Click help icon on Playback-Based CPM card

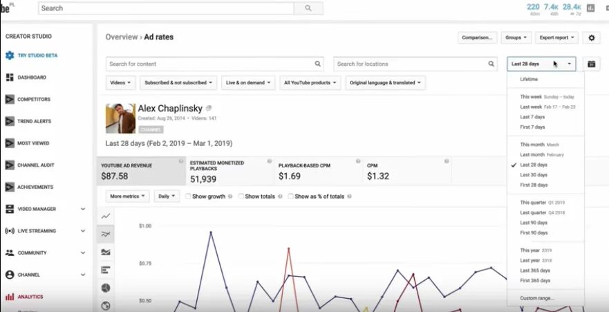(358, 161)
